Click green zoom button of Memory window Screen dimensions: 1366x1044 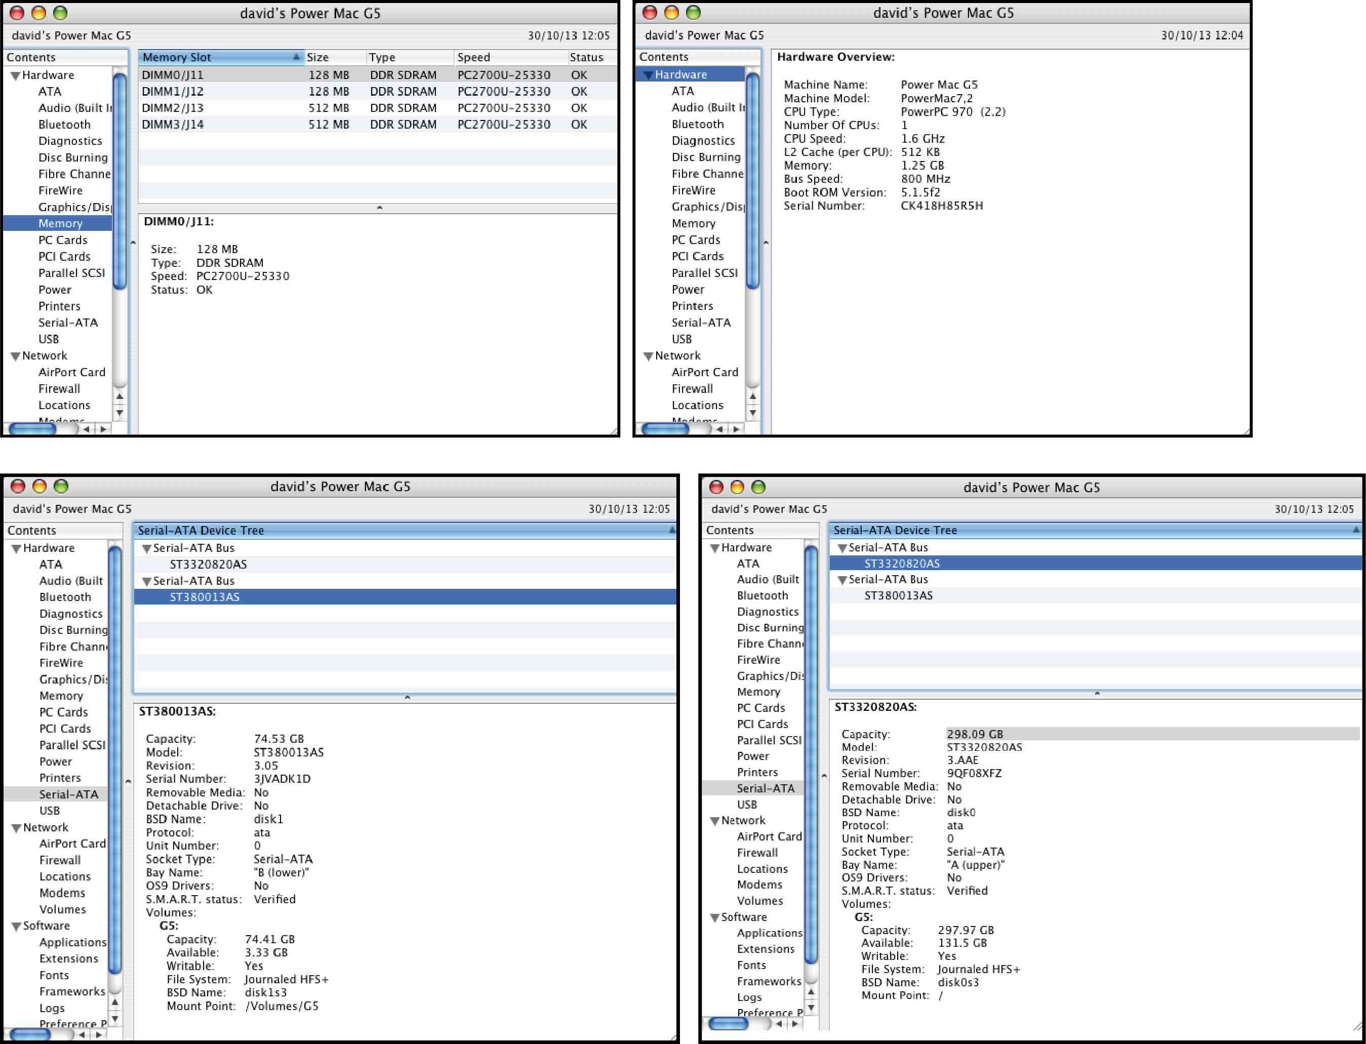(60, 13)
